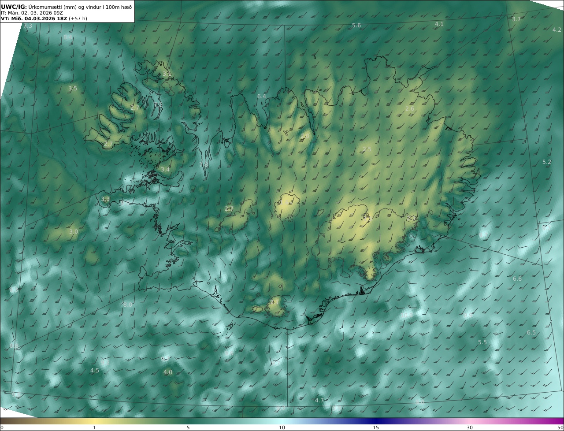Click the map value label "4.0"
Viewport: 564px width, 431px height.
168,372
